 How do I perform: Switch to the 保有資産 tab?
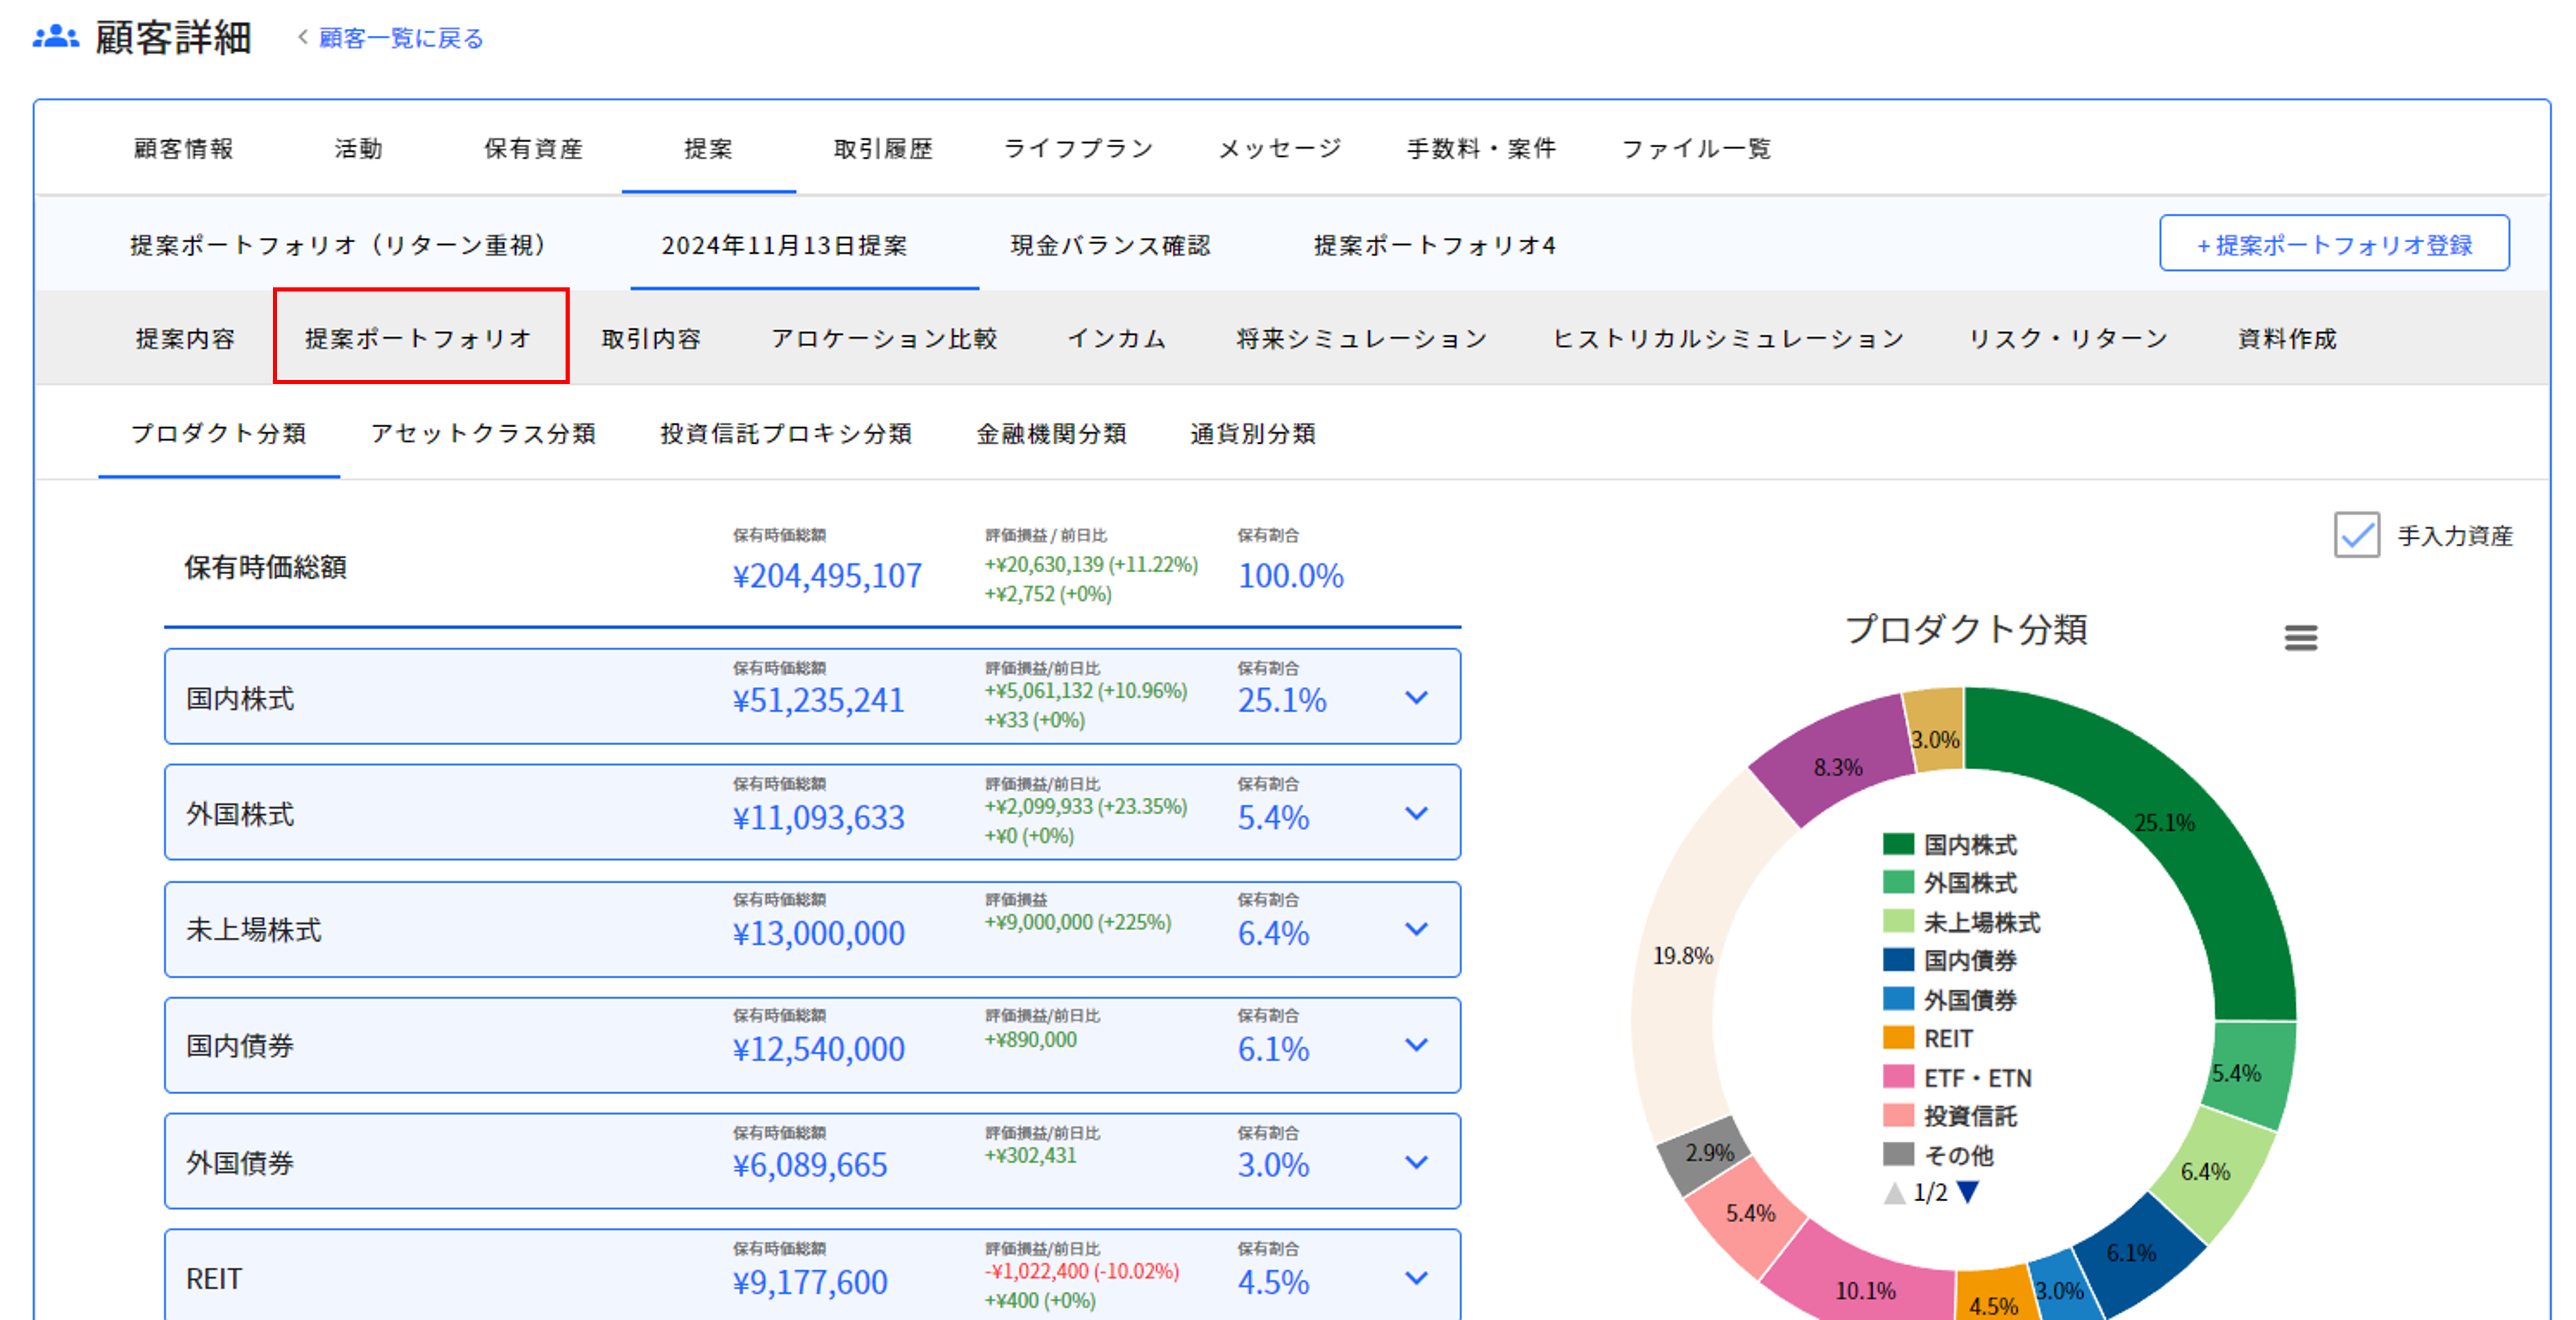tap(533, 149)
